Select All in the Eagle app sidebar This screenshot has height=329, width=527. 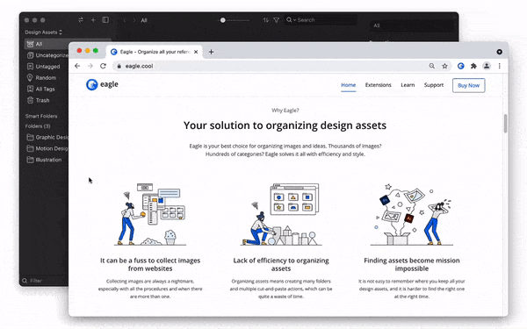(47, 44)
